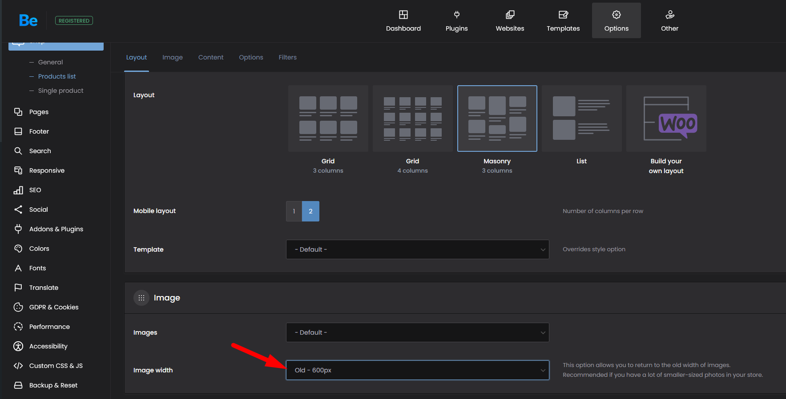The width and height of the screenshot is (786, 399).
Task: Open the Single product submenu item
Action: click(x=60, y=91)
